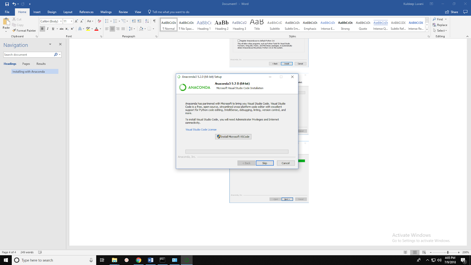471x265 pixels.
Task: Switch to Design ribbon tab
Action: tap(52, 12)
